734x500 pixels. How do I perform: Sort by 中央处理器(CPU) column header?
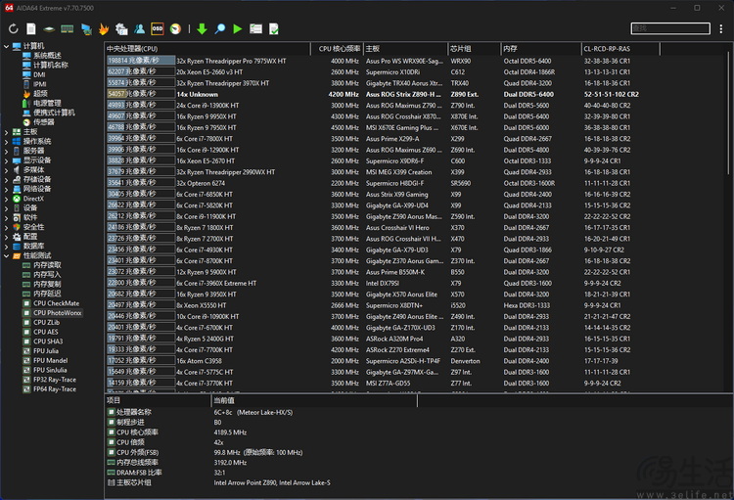pos(207,49)
